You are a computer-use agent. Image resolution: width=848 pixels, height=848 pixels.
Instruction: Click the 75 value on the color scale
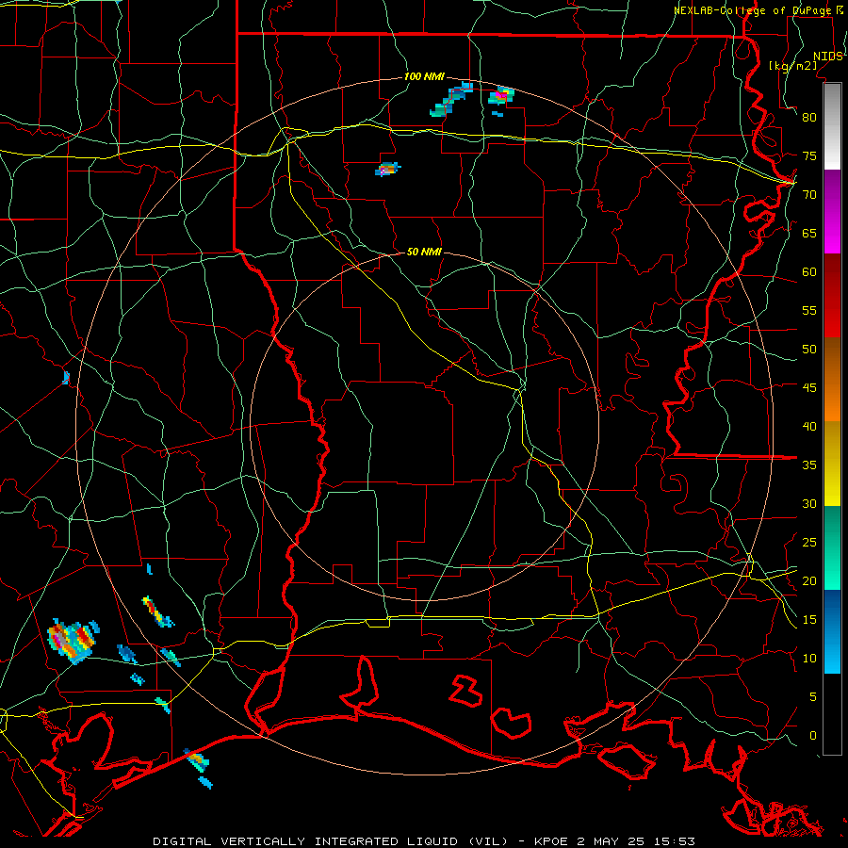809,155
